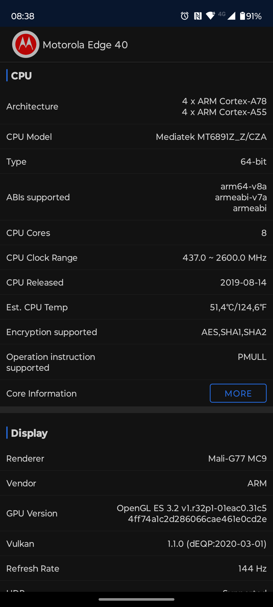
Task: Tap the NFC status bar icon
Action: pos(198,16)
